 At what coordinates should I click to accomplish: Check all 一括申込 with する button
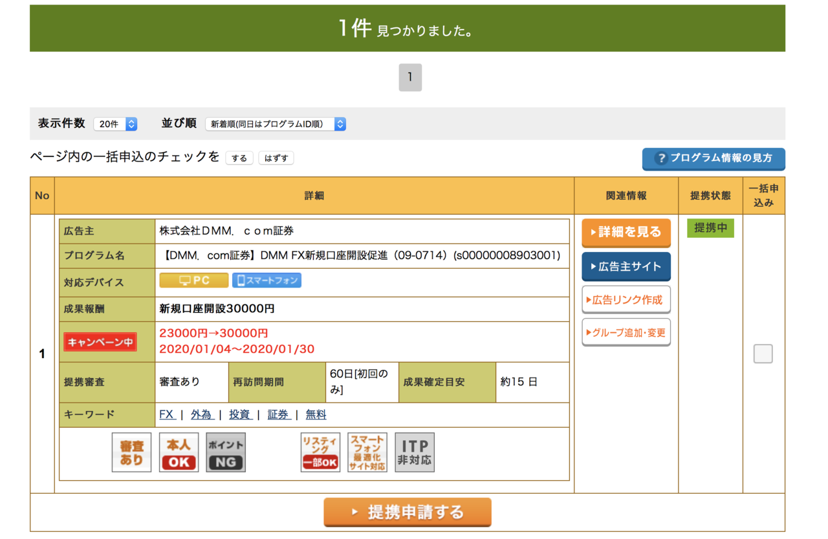point(239,158)
